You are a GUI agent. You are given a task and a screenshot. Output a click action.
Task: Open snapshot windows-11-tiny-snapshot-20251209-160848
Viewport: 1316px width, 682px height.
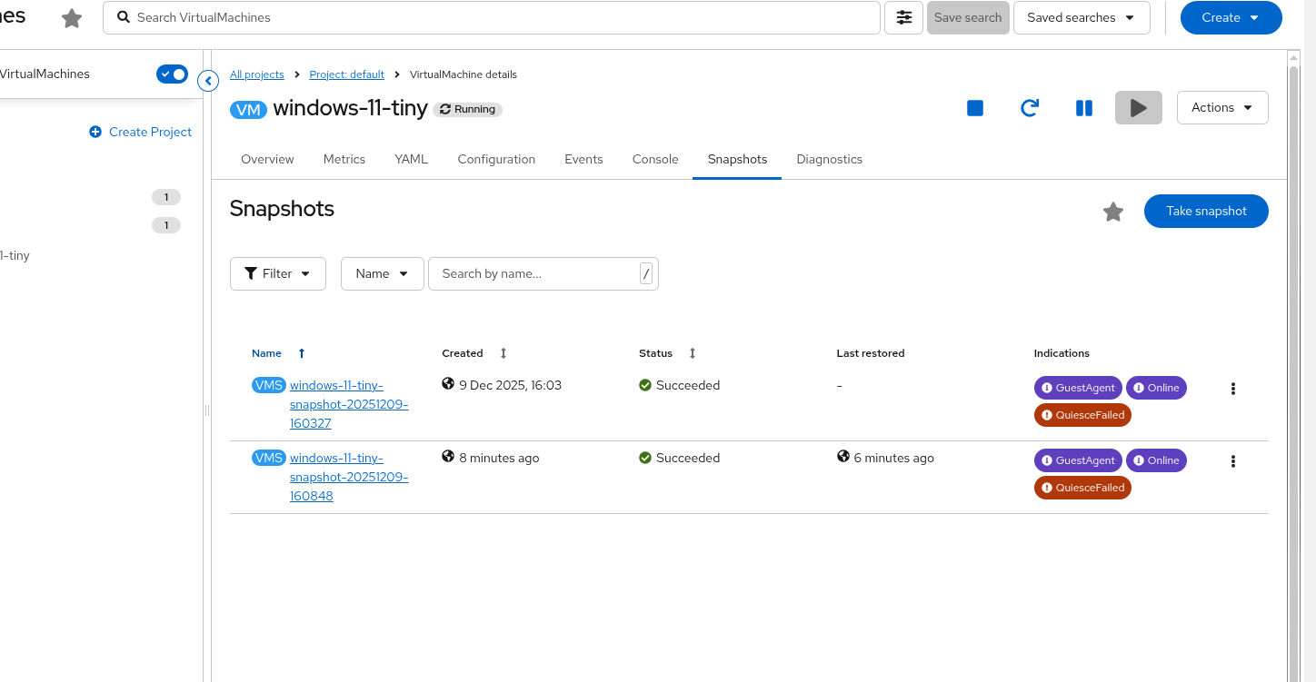pyautogui.click(x=349, y=477)
